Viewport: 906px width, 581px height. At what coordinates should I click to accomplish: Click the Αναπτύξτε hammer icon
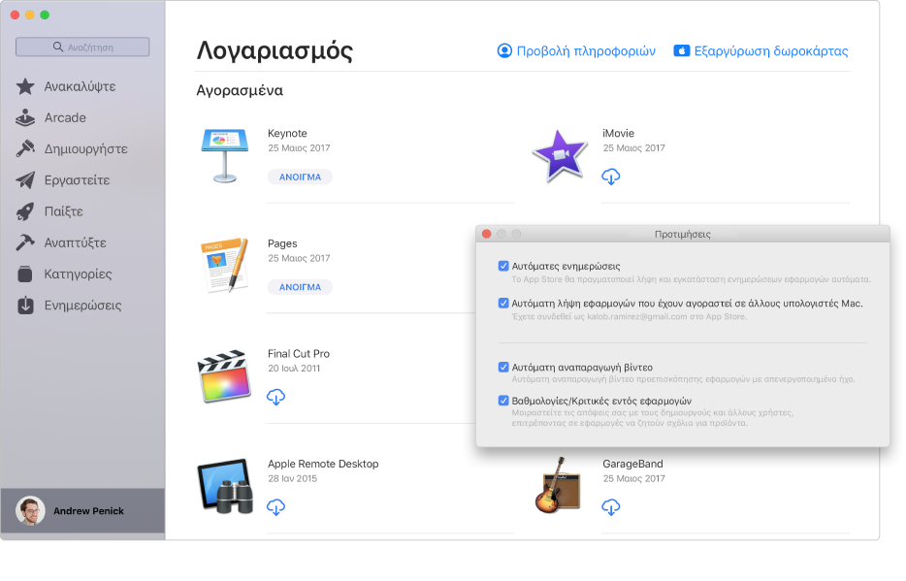click(x=25, y=242)
